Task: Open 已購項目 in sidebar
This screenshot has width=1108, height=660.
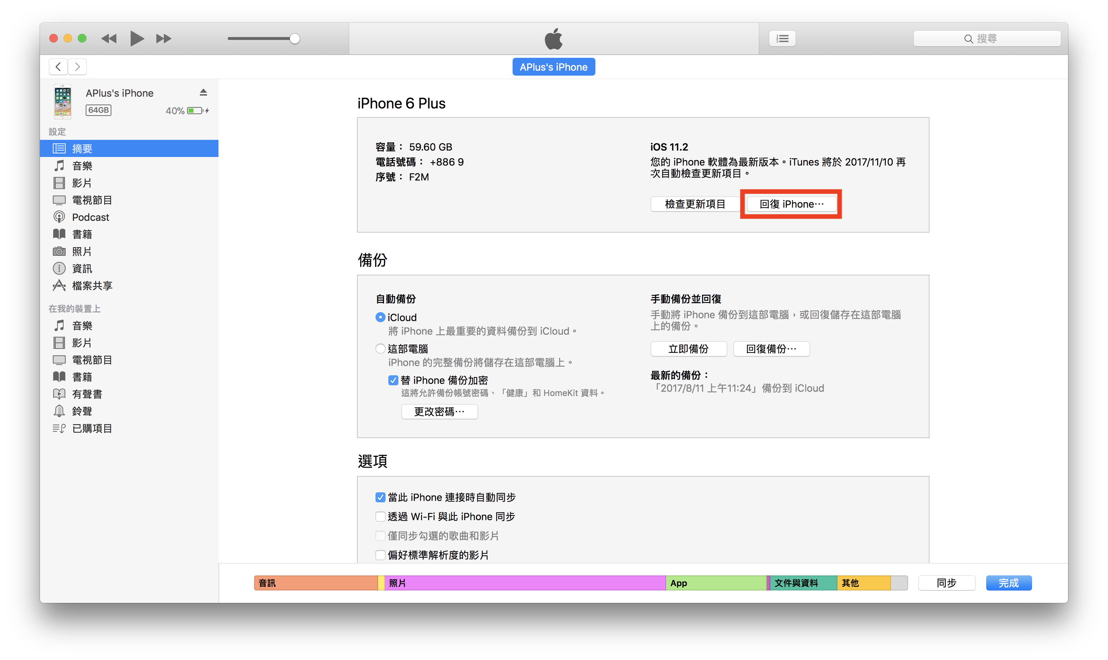Action: point(129,428)
